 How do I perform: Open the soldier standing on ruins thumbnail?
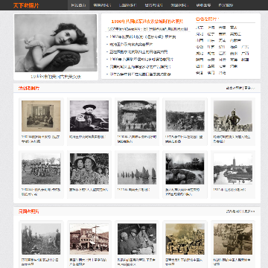(233, 116)
